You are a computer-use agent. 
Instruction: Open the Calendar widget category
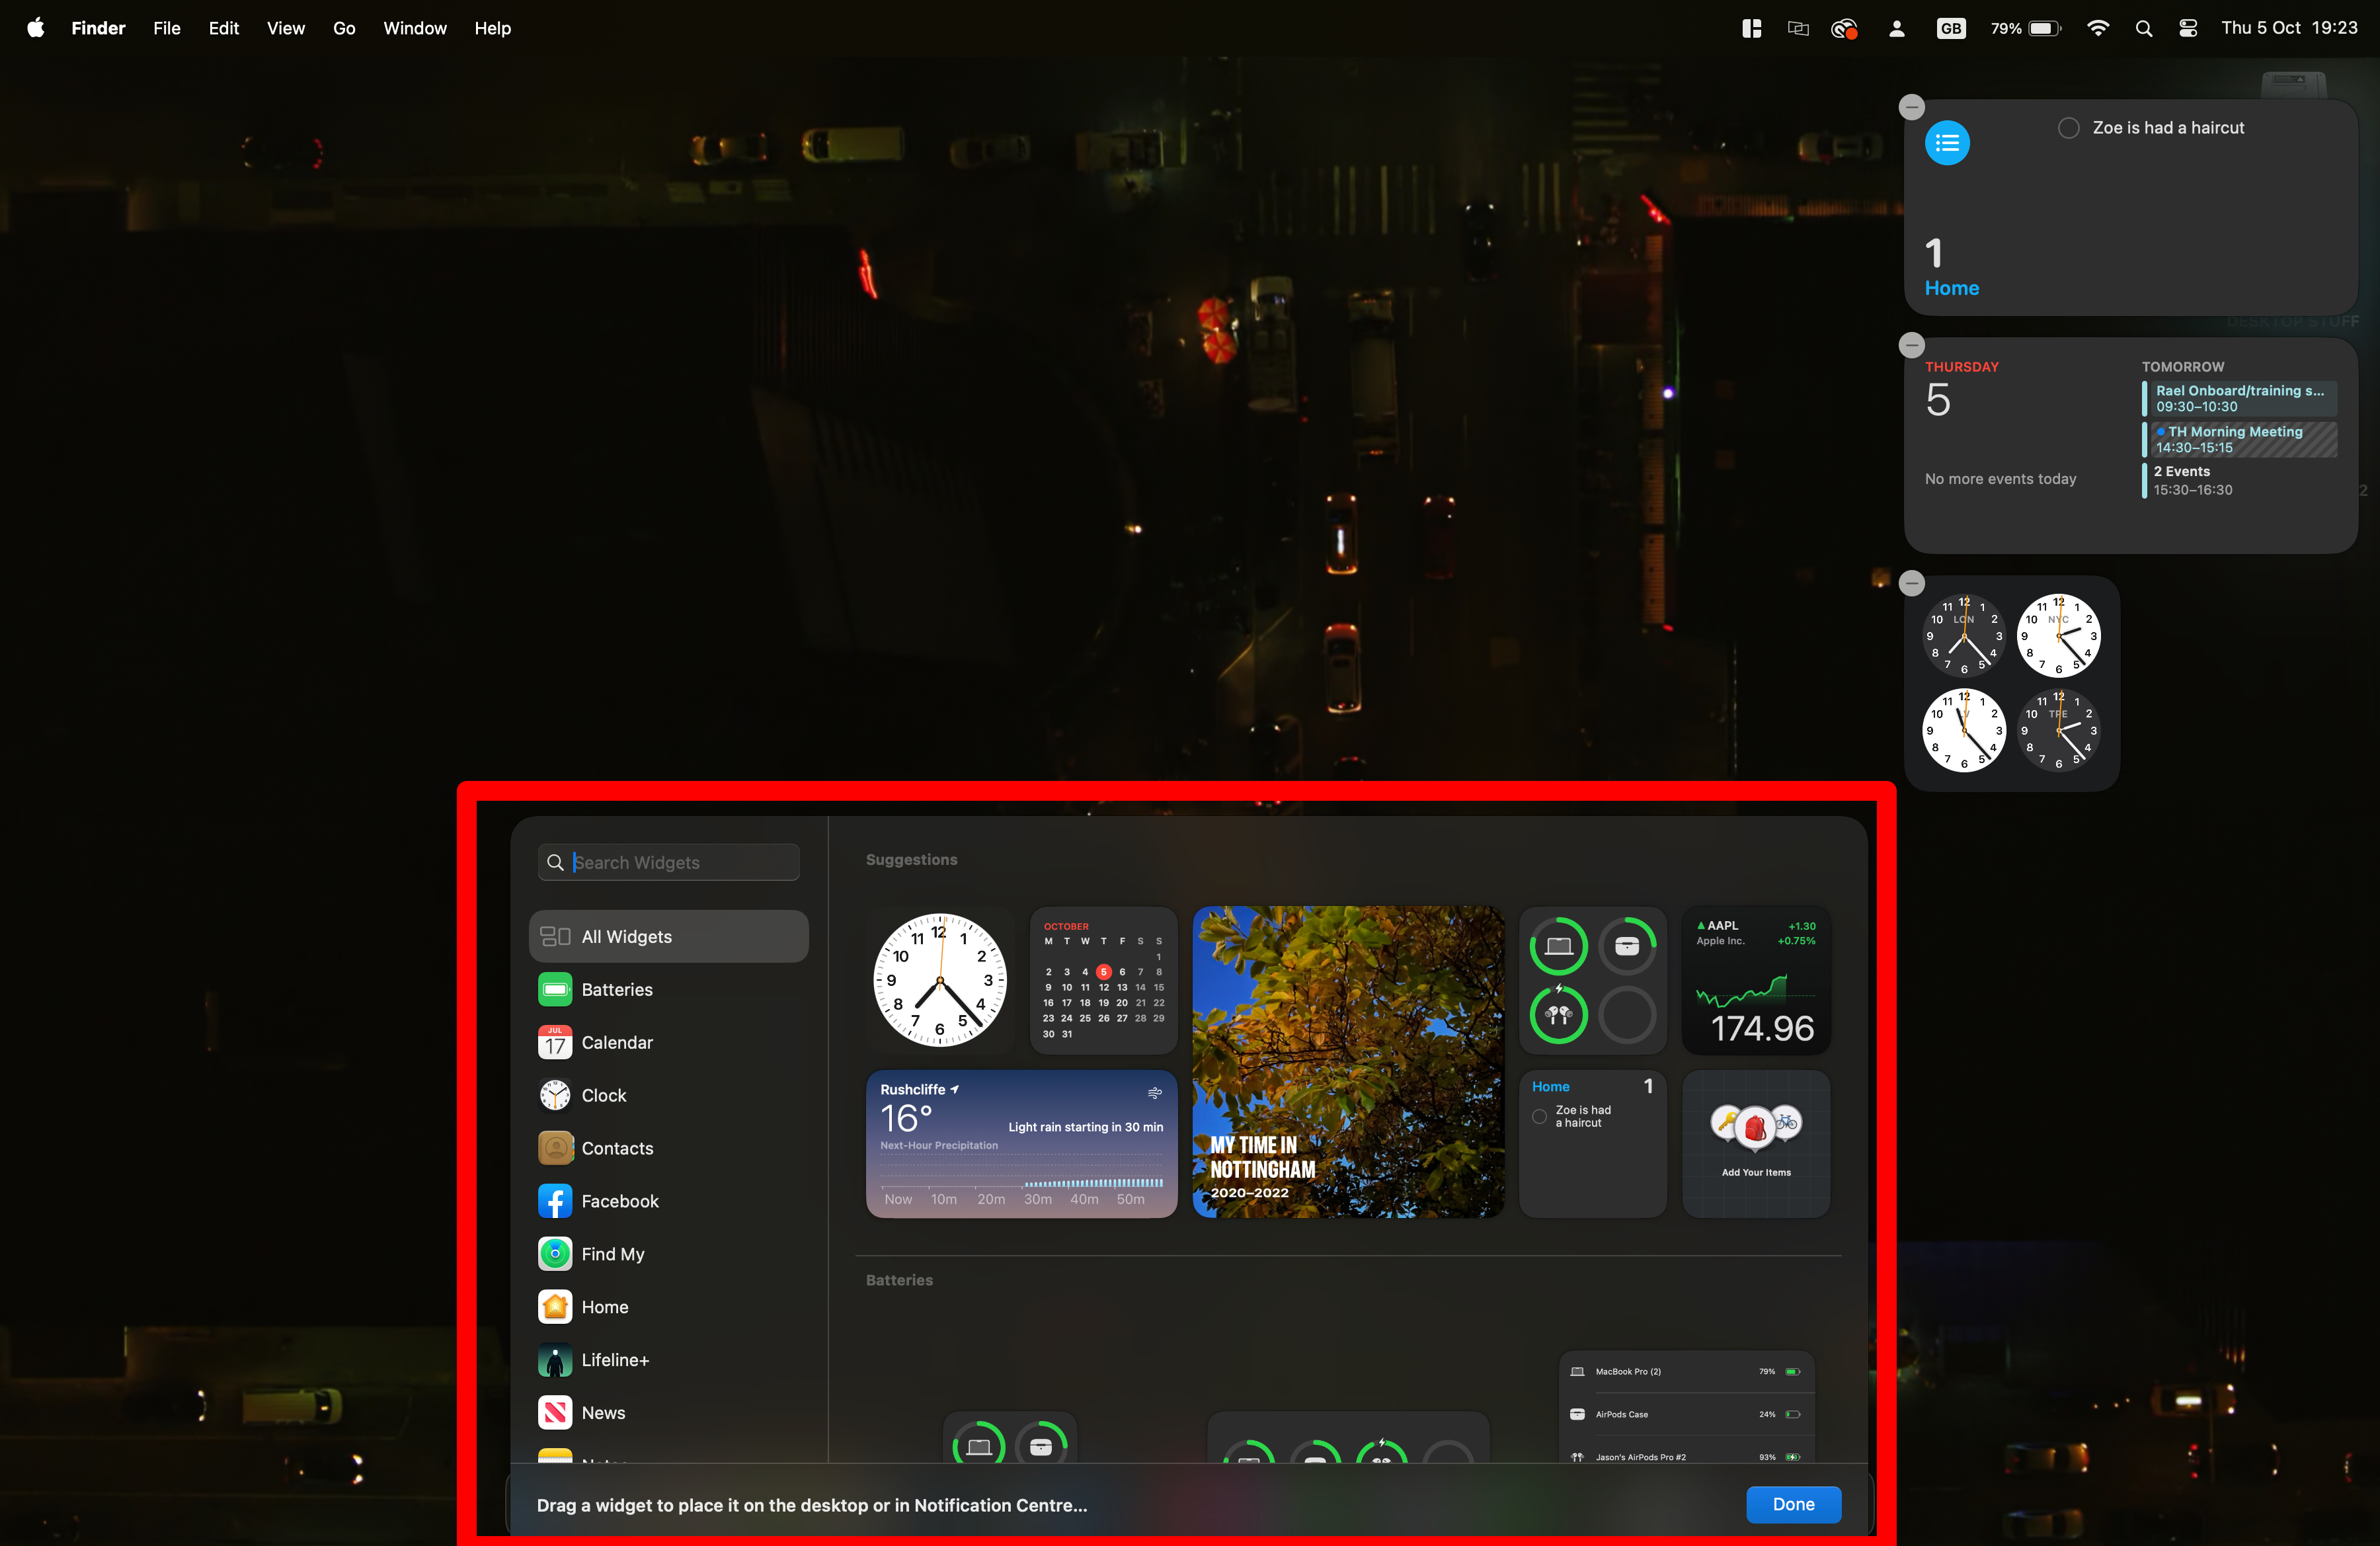tap(616, 1042)
